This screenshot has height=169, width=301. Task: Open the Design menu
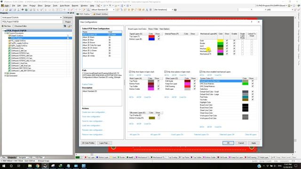[x=48, y=6]
